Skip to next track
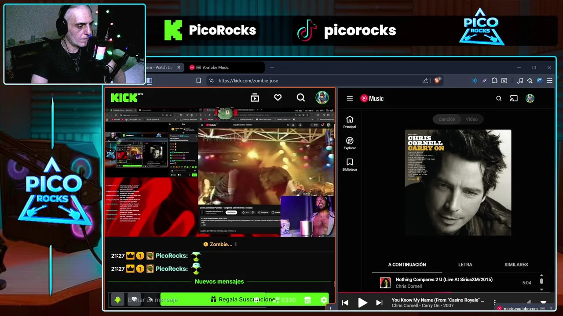The image size is (563, 316). tap(379, 302)
